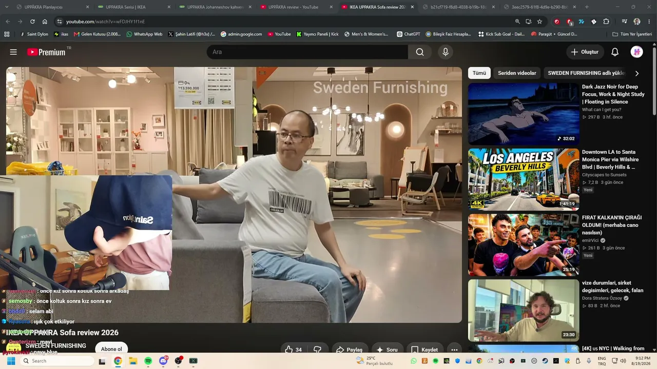The height and width of the screenshot is (369, 657).
Task: Click the YouTube search field Ara
Action: (x=307, y=52)
